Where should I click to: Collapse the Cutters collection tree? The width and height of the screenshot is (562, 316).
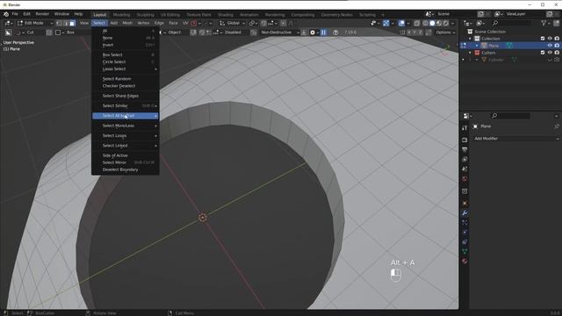(470, 53)
